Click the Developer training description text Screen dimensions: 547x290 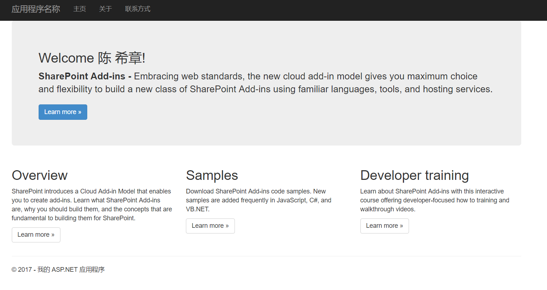[434, 200]
